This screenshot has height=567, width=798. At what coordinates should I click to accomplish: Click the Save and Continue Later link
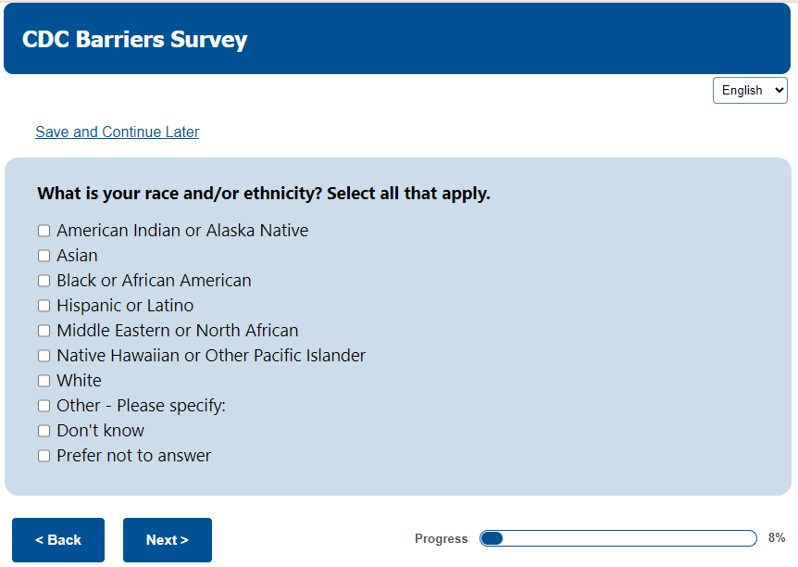117,132
